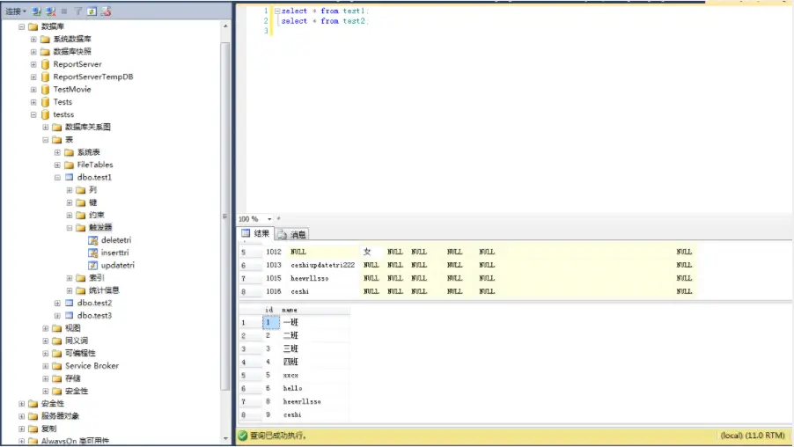Click the Service Broker folder icon
This screenshot has width=794, height=447.
click(57, 365)
